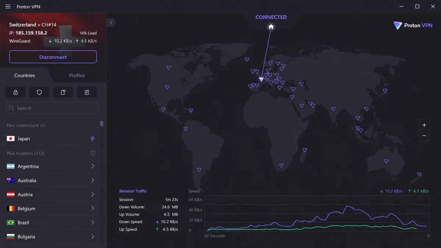Expand Austria server list
Screen dimensions: 441x248
pos(93,194)
